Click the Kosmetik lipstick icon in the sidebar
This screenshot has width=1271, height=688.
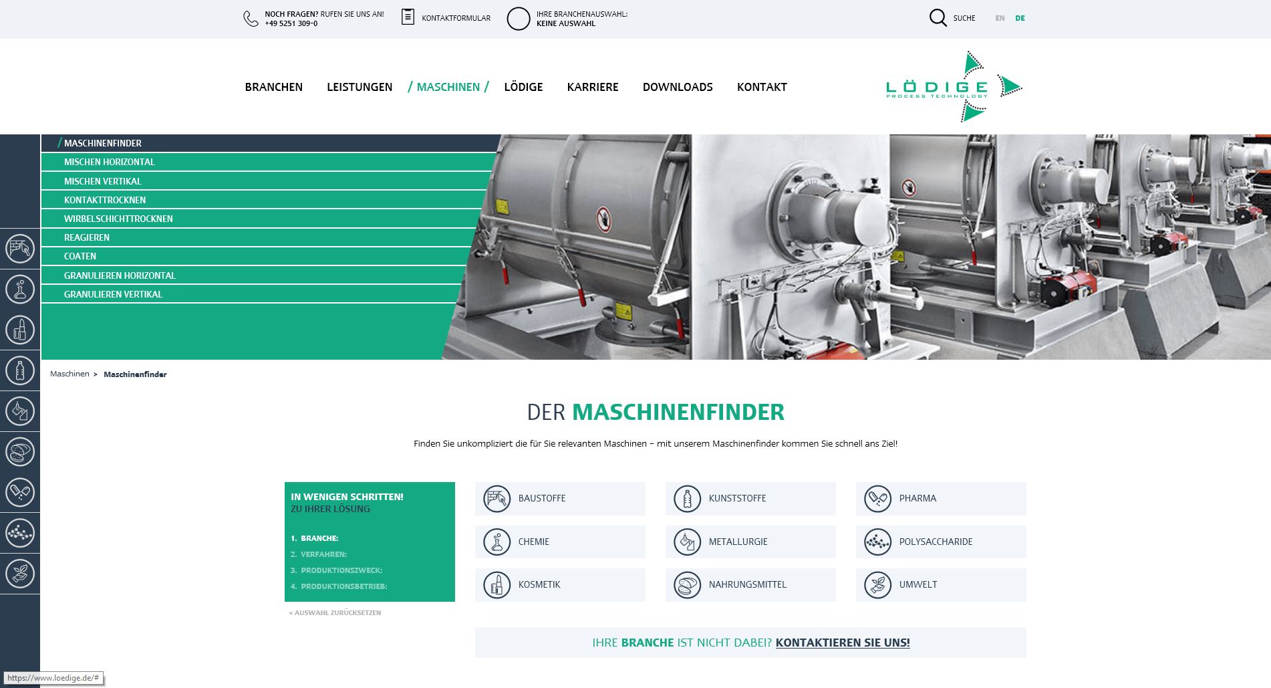pyautogui.click(x=20, y=330)
